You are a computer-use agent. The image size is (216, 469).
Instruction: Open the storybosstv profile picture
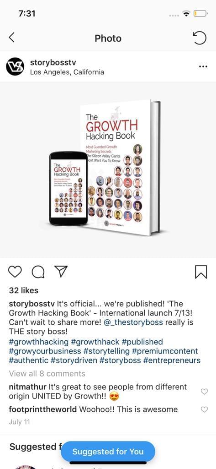click(x=15, y=66)
